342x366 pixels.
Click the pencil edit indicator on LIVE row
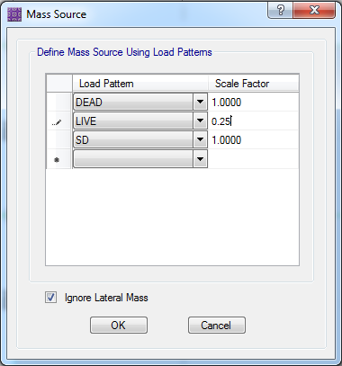point(58,121)
